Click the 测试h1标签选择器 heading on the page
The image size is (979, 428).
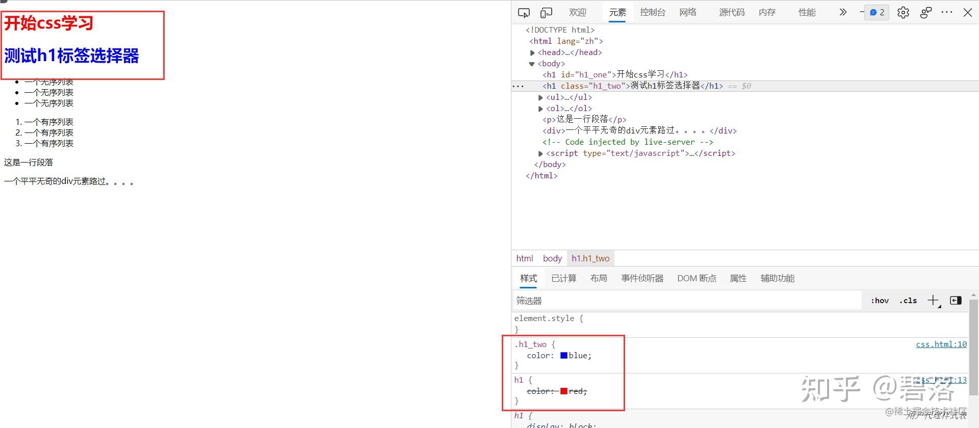[71, 56]
